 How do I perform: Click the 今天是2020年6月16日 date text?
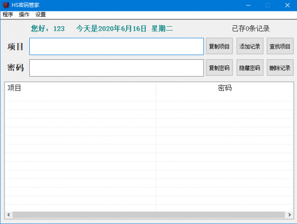point(111,29)
